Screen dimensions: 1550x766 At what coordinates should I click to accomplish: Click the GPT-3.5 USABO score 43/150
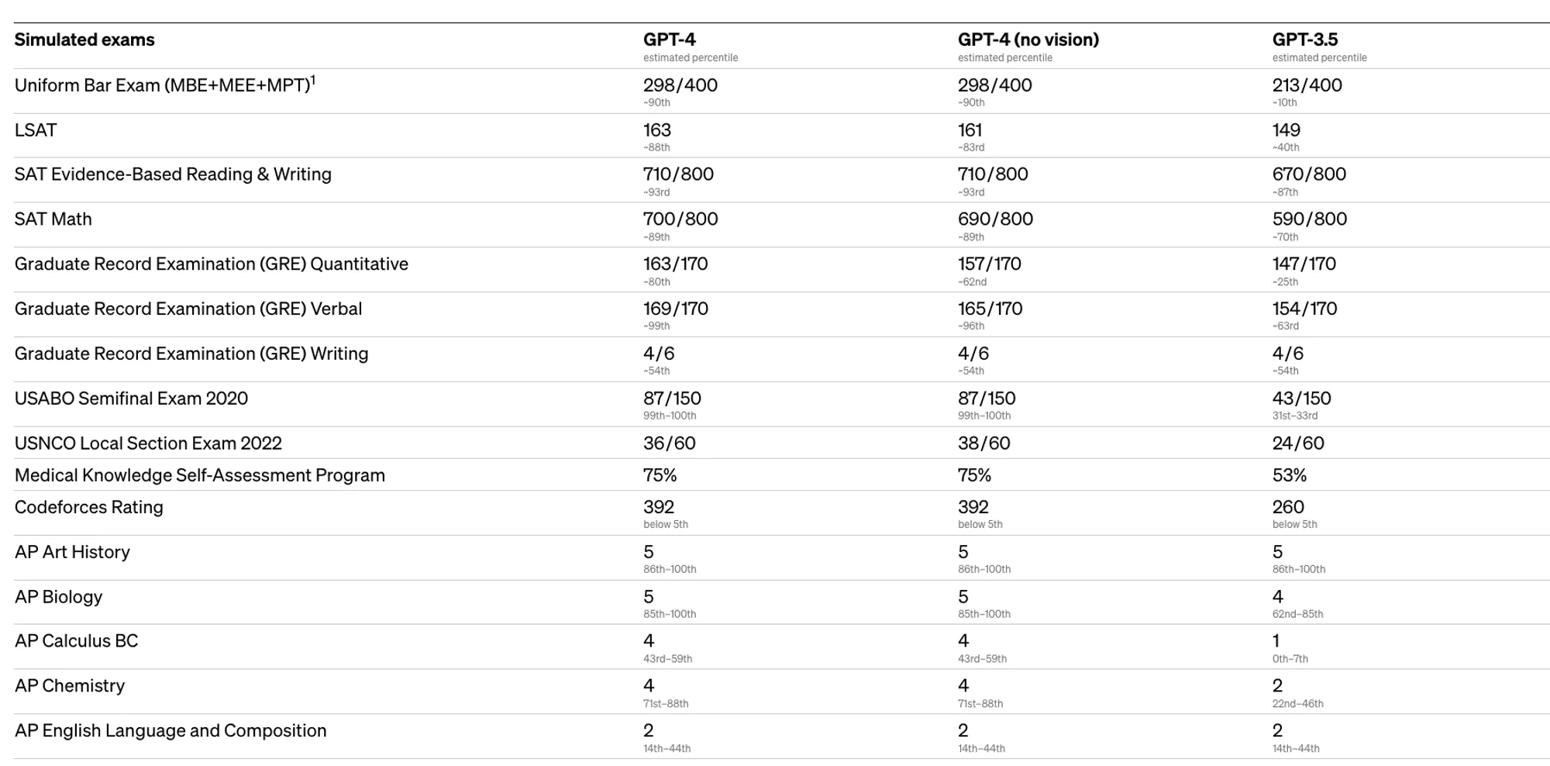click(1301, 399)
